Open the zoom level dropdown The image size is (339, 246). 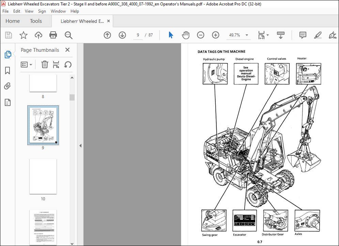(x=247, y=35)
